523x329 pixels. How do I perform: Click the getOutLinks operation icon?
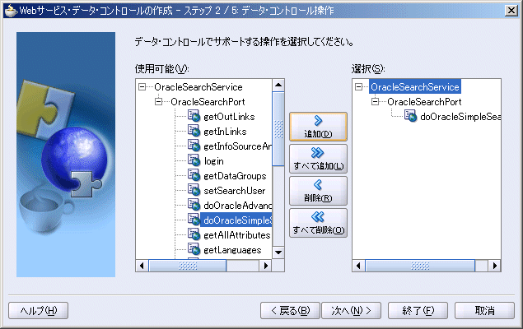194,116
